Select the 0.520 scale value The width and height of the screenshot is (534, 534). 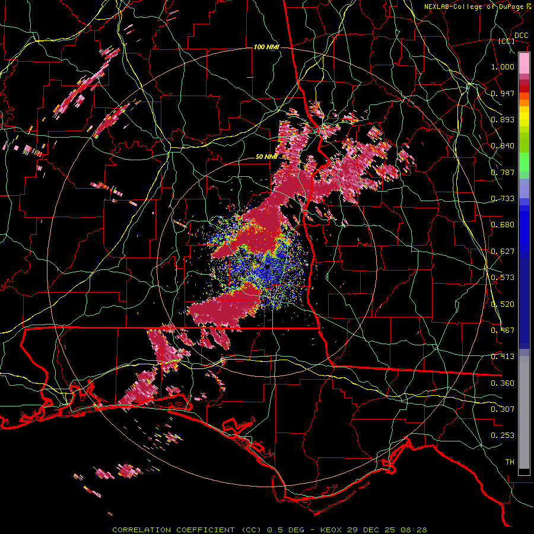click(503, 304)
